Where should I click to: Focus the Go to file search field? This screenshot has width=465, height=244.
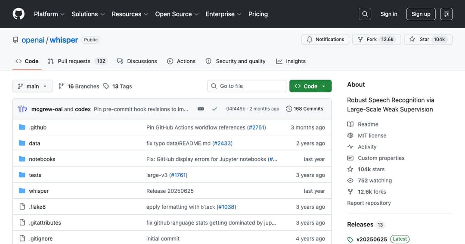tap(247, 86)
